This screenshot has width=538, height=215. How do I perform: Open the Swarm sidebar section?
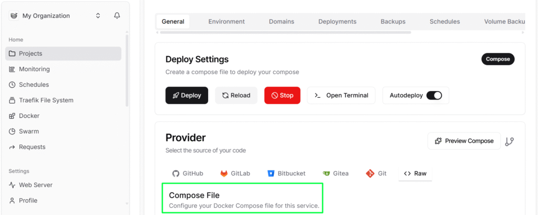pos(28,131)
